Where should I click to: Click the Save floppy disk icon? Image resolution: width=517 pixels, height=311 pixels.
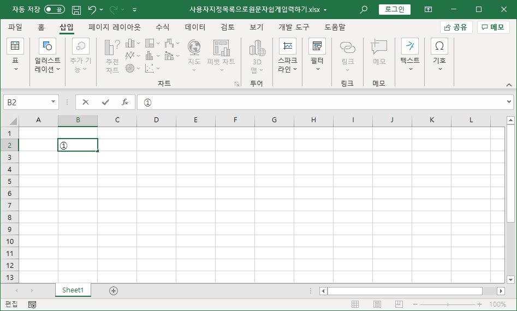click(76, 10)
